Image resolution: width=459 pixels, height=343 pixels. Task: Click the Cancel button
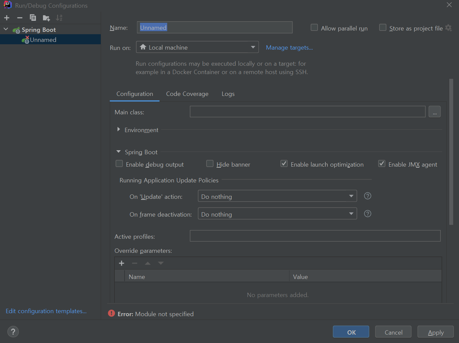click(x=394, y=332)
